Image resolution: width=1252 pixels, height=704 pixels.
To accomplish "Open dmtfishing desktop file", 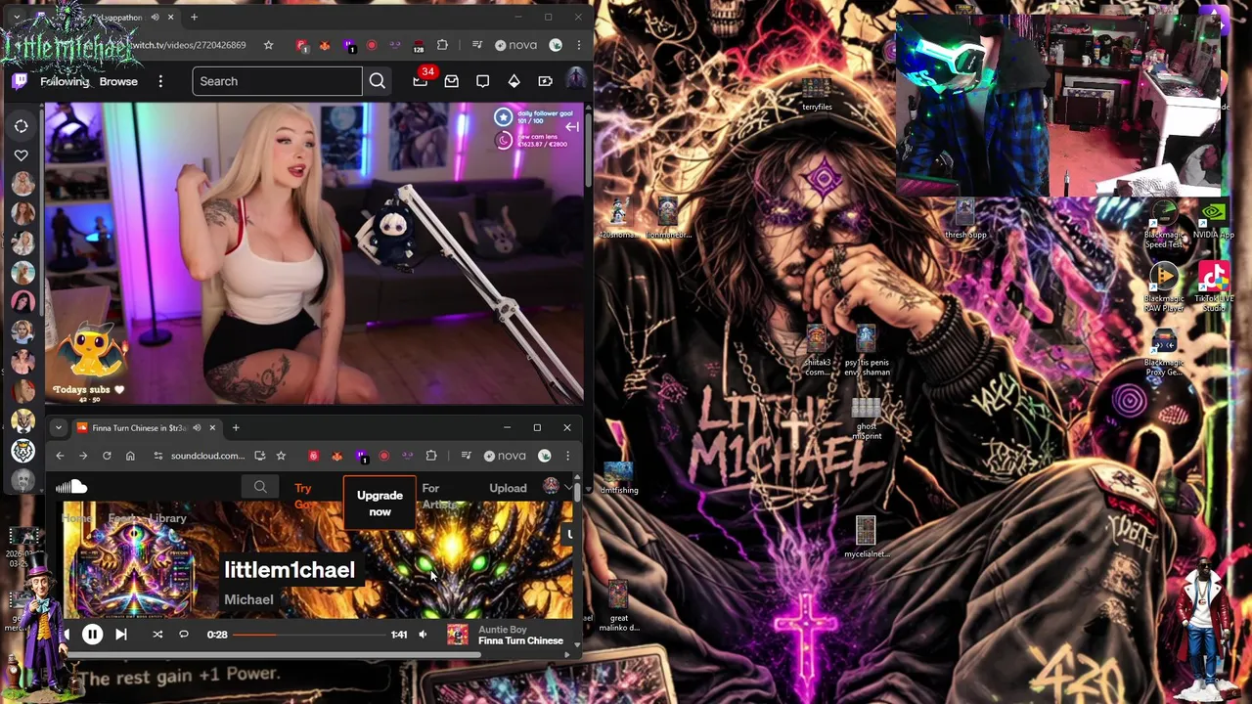I will tap(619, 479).
